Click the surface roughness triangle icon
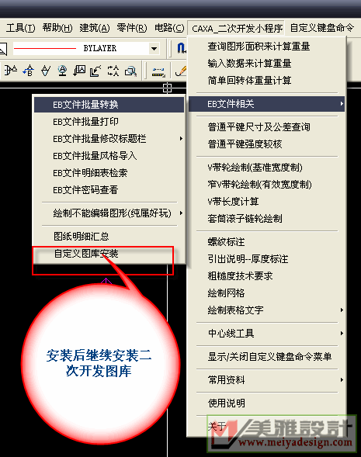Screen dimensions: 361x457 tap(45, 71)
